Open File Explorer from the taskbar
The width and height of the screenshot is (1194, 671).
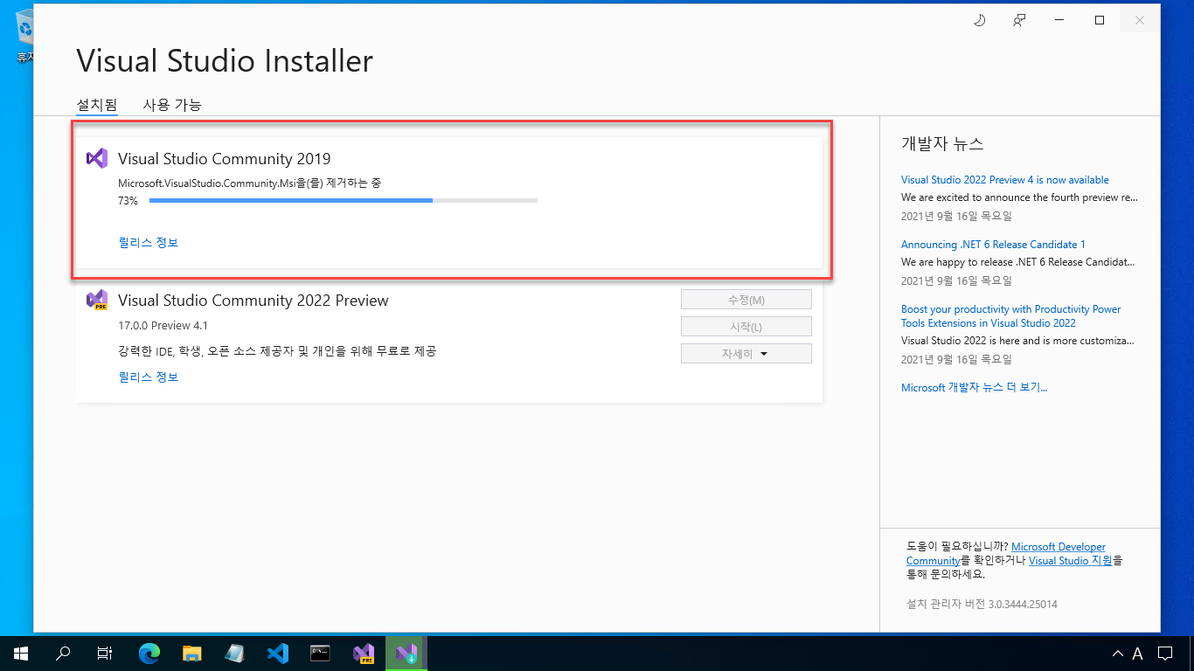point(192,653)
